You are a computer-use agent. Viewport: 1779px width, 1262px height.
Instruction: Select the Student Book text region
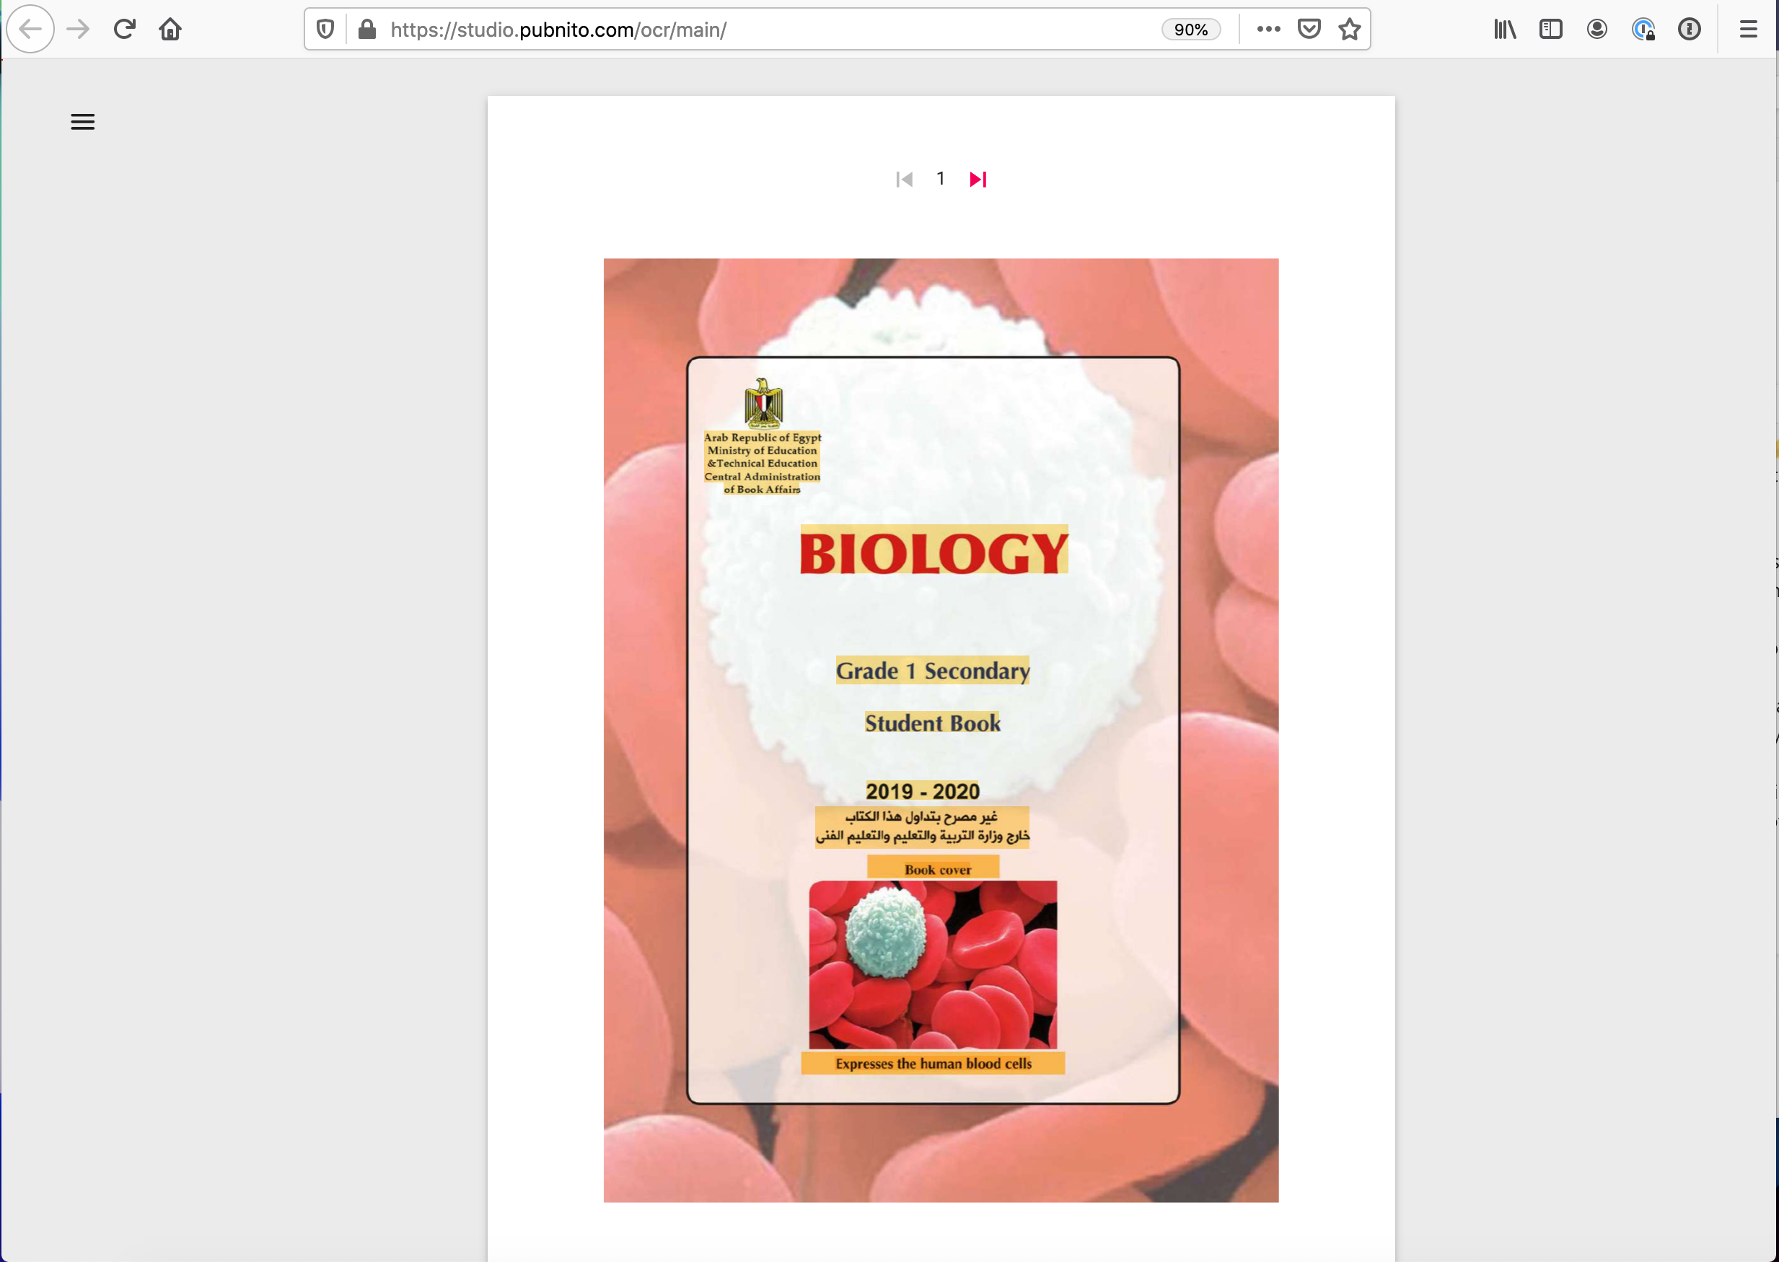[933, 723]
